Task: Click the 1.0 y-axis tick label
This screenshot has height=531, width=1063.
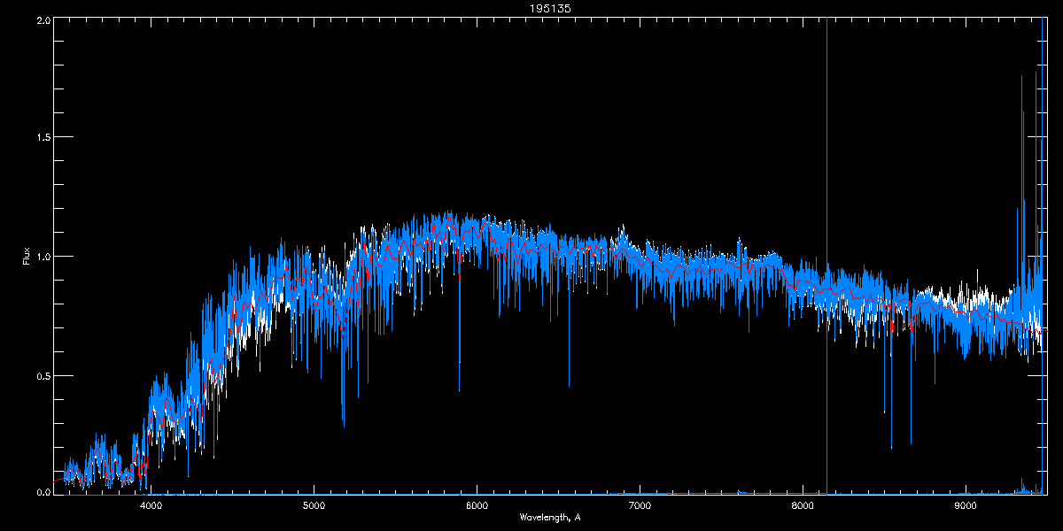Action: click(x=43, y=257)
